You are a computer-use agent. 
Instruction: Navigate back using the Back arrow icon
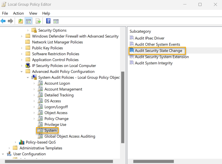(x=3, y=21)
